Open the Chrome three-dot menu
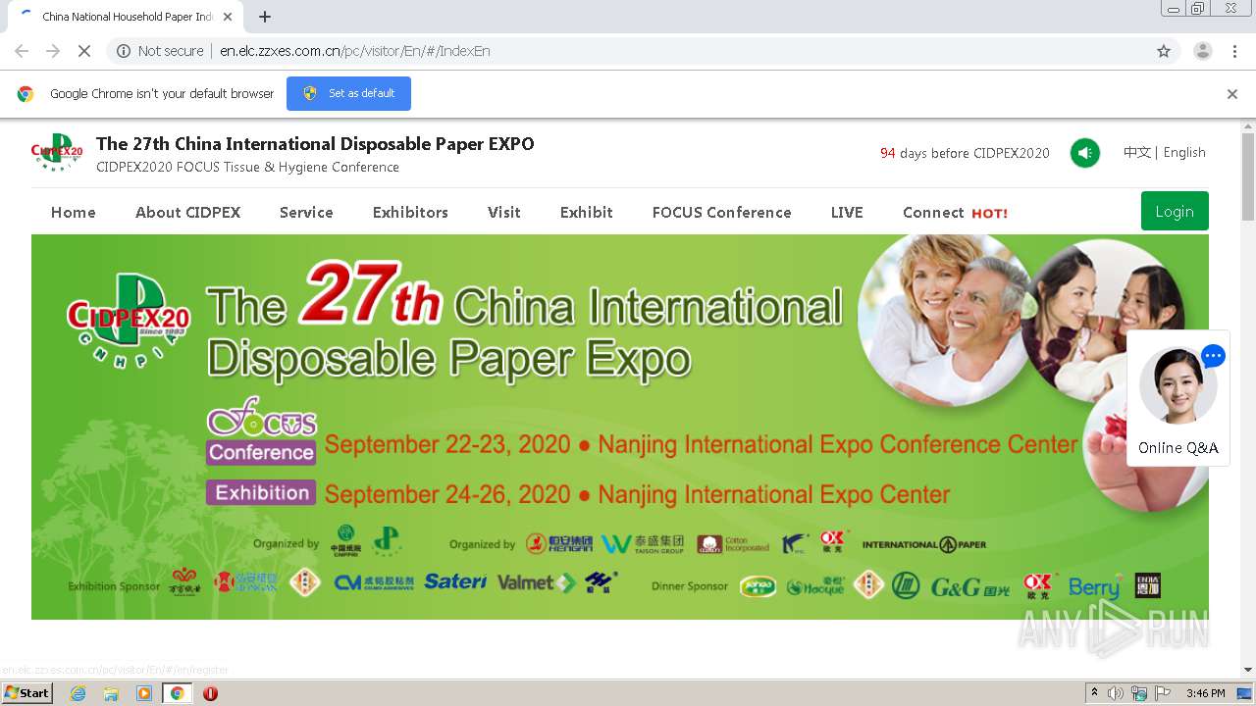 click(1233, 51)
